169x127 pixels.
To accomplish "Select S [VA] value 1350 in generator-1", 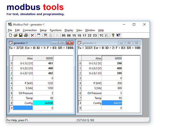I will [43, 88].
